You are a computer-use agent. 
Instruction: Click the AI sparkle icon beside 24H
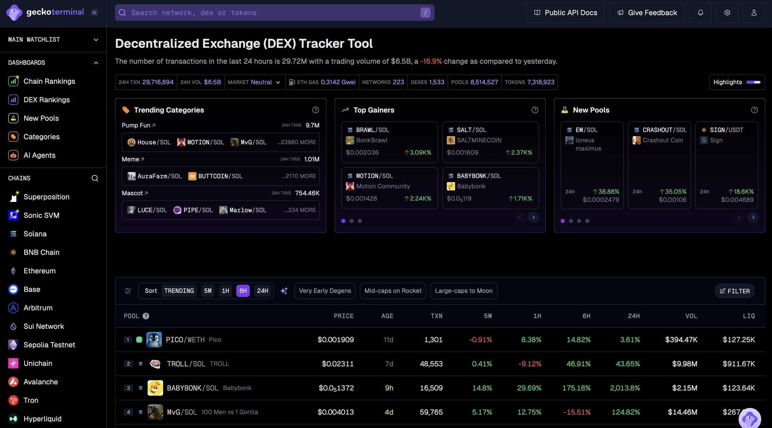point(284,291)
